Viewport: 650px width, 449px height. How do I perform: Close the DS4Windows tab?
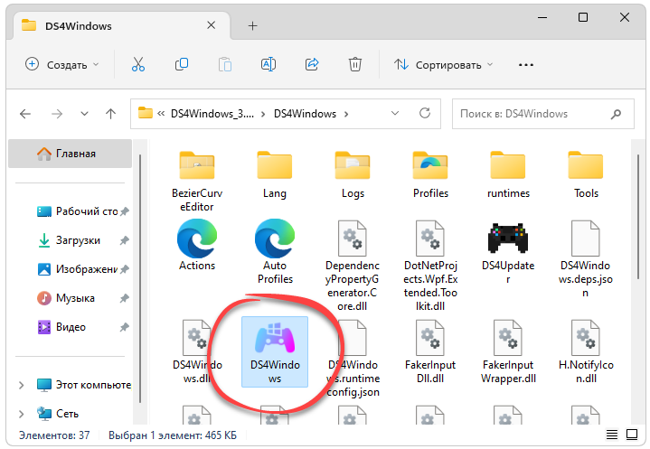(211, 25)
